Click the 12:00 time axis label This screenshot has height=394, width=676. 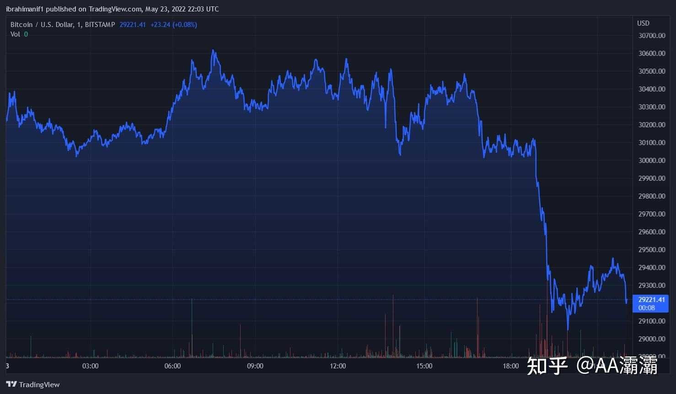tap(338, 366)
